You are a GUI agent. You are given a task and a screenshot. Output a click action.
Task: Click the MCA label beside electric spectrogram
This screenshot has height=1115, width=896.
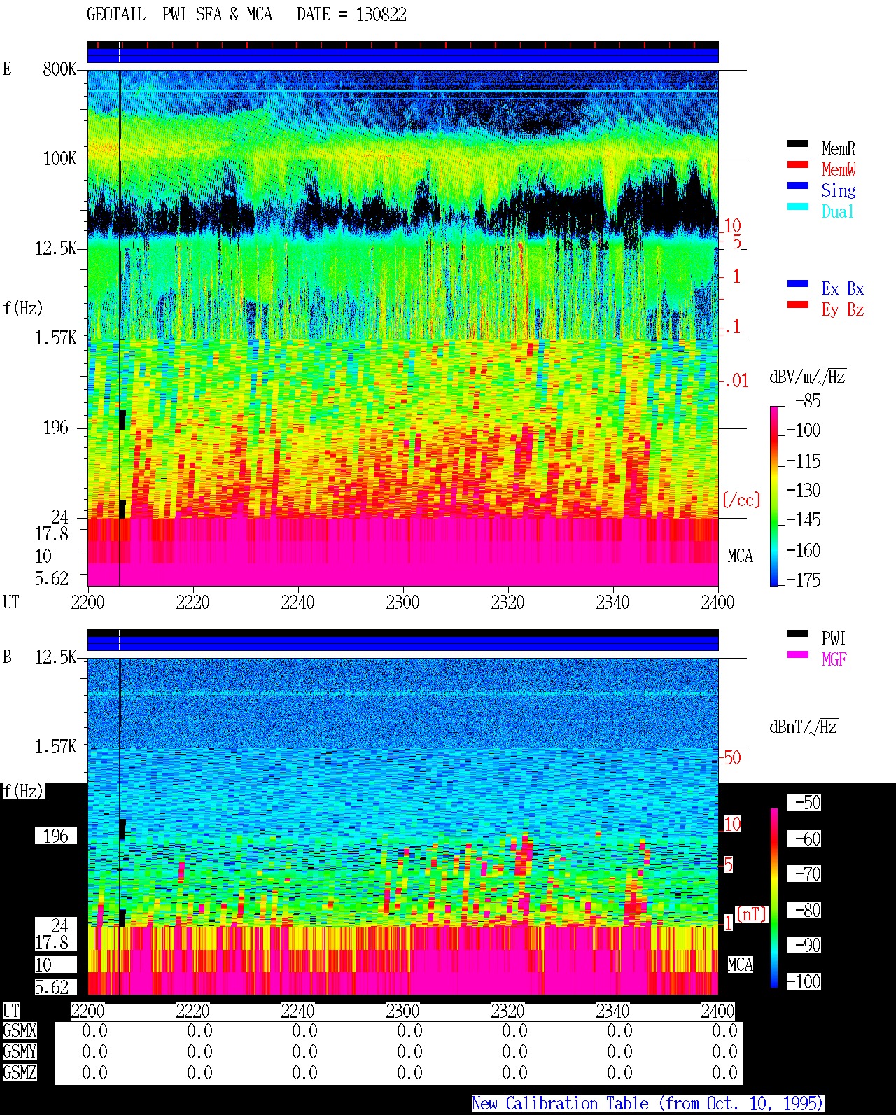point(740,556)
